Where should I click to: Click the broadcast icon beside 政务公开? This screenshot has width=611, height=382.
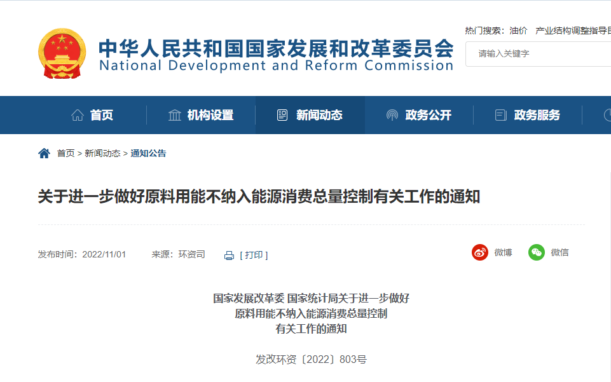click(x=392, y=115)
